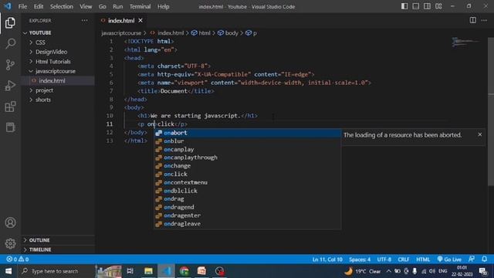Open the Manage gear icon
Viewport: 494px width, 278px height.
coord(10,243)
